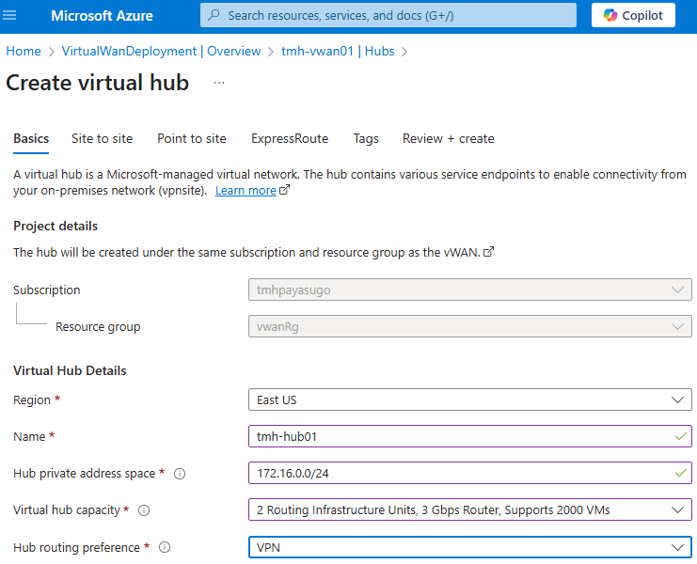The image size is (697, 564).
Task: Follow the Learn more link
Action: click(x=246, y=191)
